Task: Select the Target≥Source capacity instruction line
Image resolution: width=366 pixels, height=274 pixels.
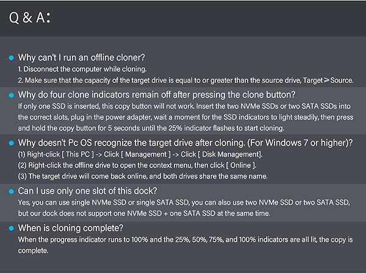Action: pos(186,80)
